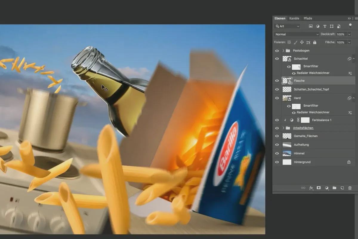This screenshot has width=358, height=239.
Task: Open the blend mode dropdown set to Normal
Action: [x=297, y=34]
